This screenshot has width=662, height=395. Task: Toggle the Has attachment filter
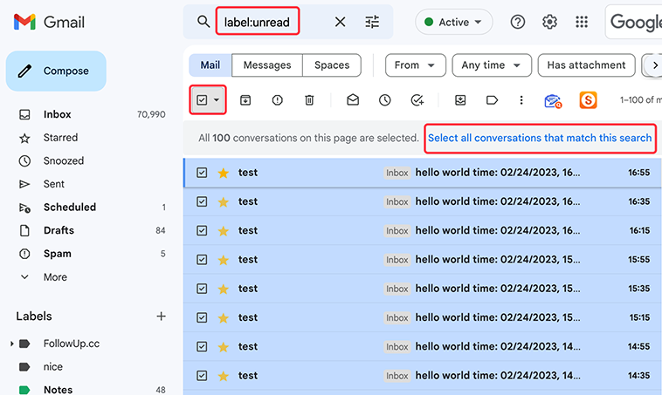coord(586,65)
